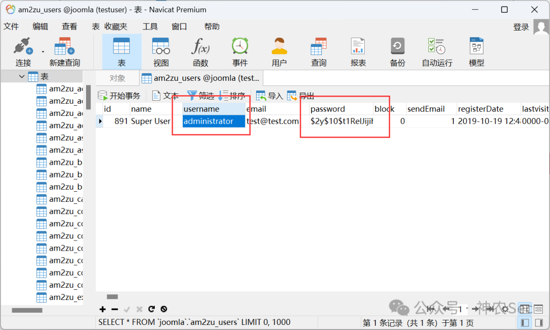
Task: Click the X discard-changes icon
Action: pos(139,309)
